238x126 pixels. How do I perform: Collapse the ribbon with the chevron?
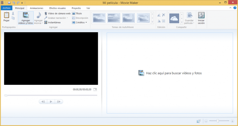coord(230,8)
